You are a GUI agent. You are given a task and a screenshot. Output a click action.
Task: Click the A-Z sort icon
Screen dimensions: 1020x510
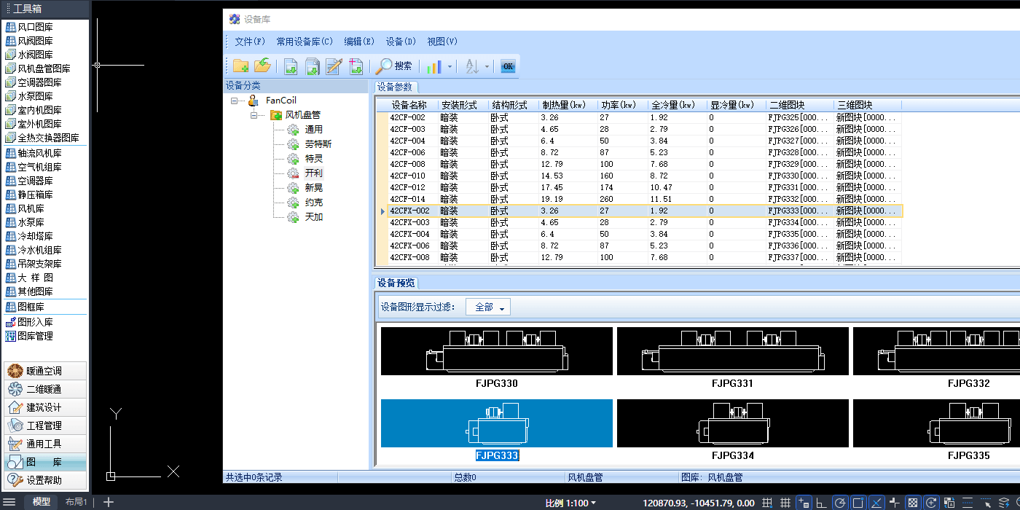coord(472,66)
